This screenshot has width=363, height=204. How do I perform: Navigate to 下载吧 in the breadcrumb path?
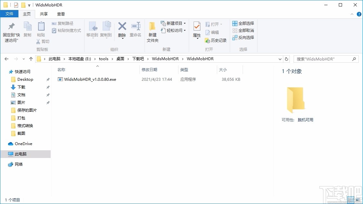click(x=138, y=59)
